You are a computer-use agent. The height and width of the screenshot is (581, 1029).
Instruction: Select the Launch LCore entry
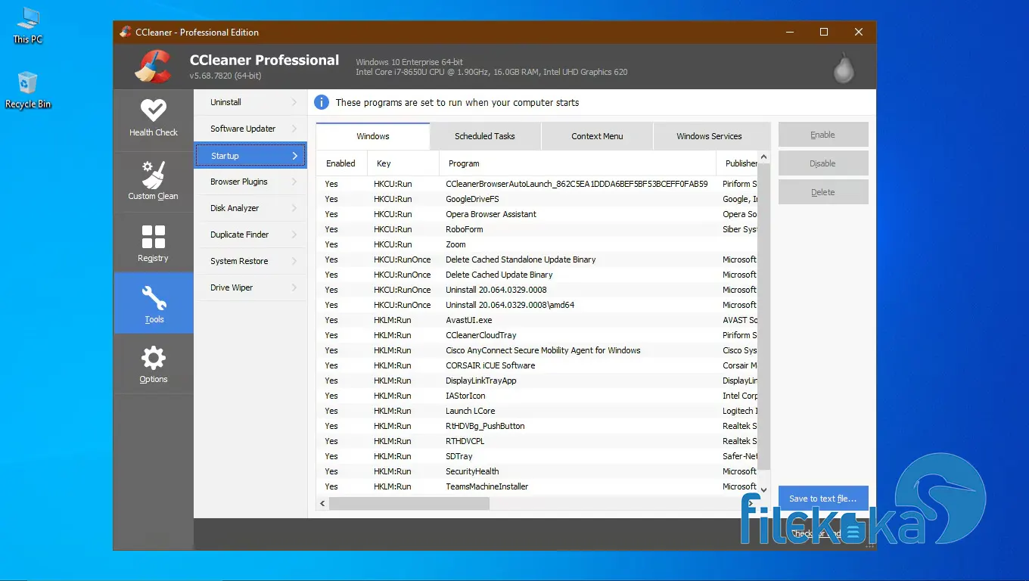coord(537,411)
